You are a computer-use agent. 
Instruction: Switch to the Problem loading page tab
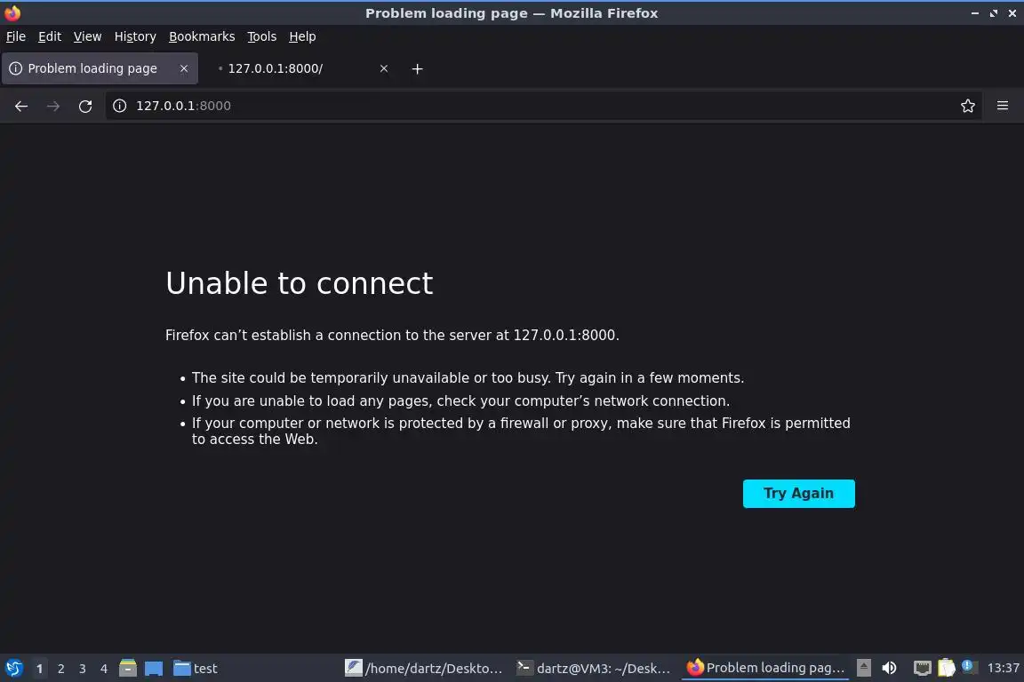click(x=100, y=68)
